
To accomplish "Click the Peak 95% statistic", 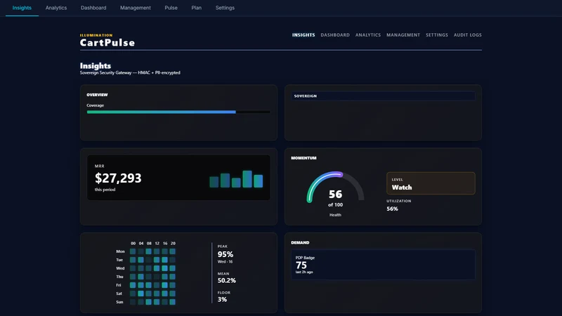I will (x=225, y=254).
